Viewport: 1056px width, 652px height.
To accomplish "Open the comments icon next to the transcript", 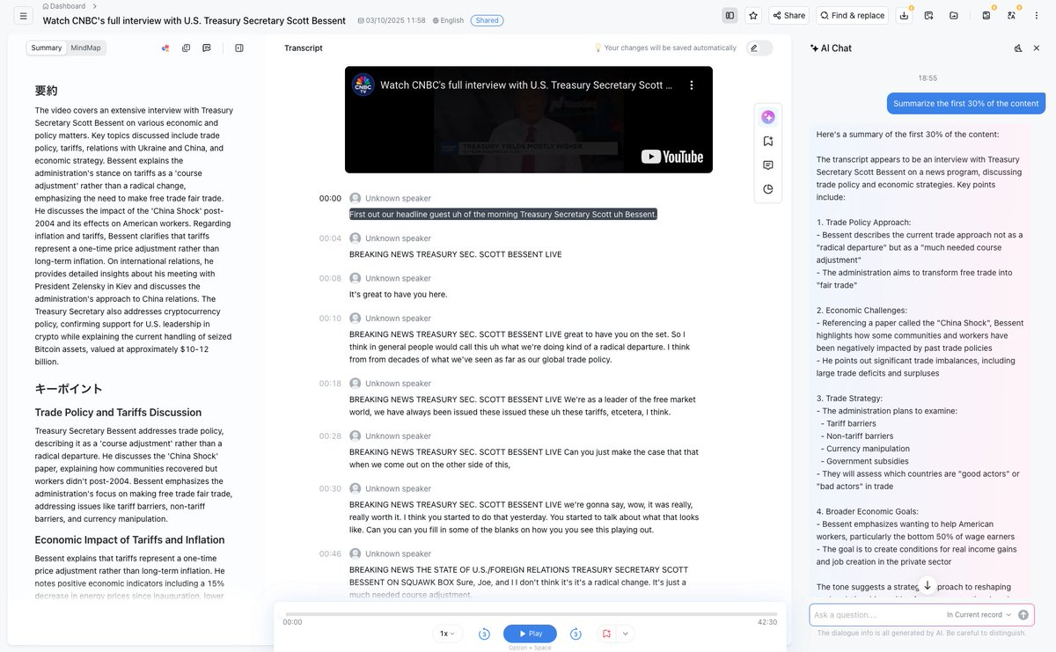I will coord(767,165).
